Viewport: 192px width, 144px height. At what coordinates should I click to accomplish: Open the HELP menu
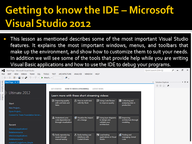97,74
